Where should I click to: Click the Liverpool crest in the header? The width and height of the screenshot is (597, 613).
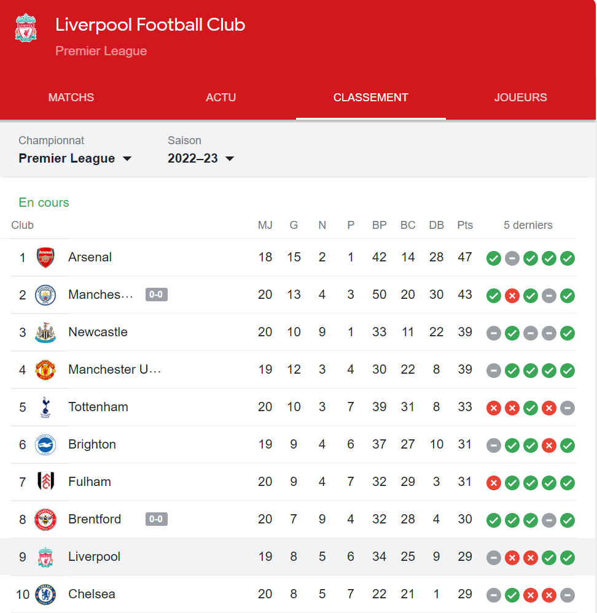click(x=25, y=26)
